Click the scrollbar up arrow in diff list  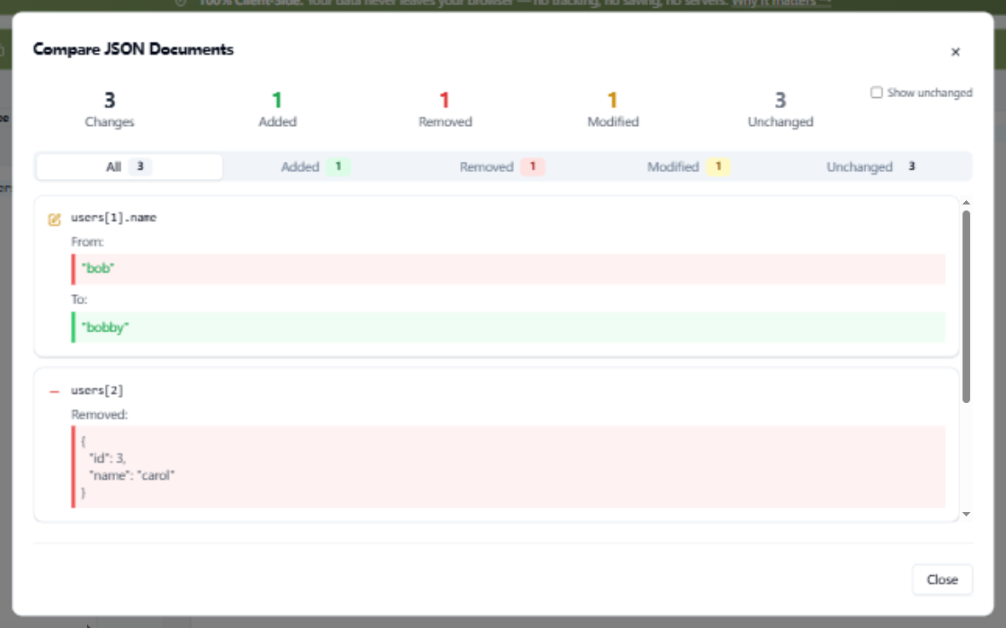click(x=966, y=203)
